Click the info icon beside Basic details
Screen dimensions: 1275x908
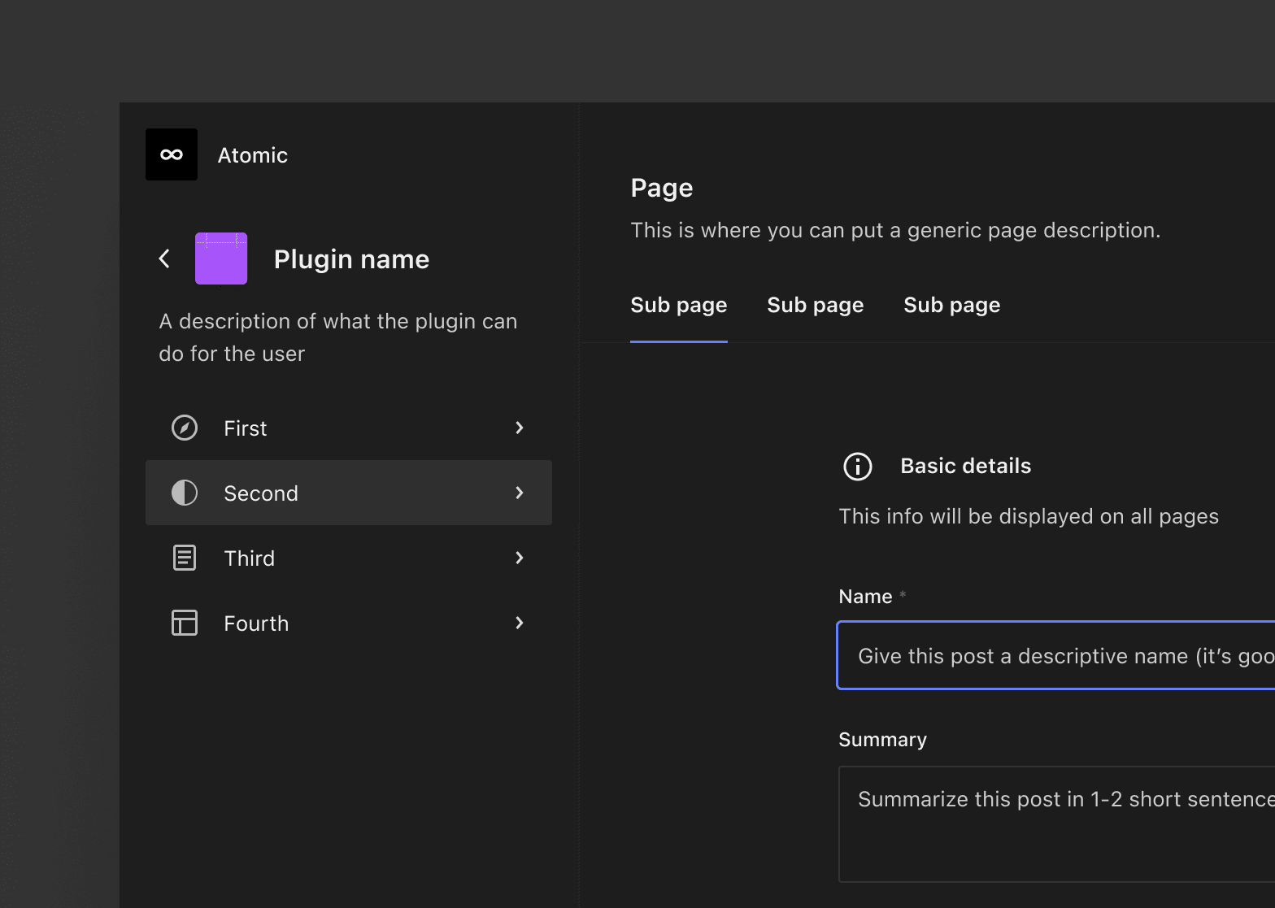click(858, 467)
